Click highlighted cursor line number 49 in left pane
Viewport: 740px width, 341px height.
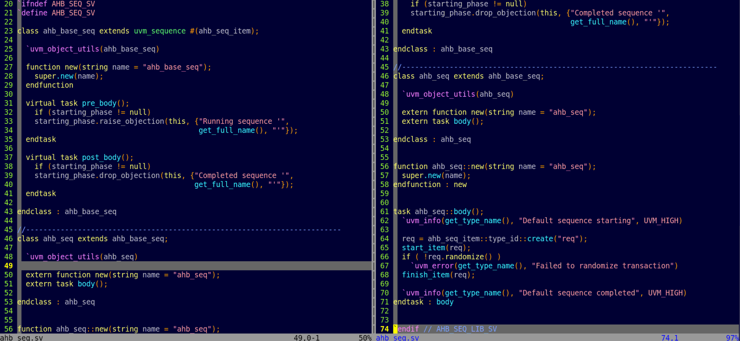[8, 266]
